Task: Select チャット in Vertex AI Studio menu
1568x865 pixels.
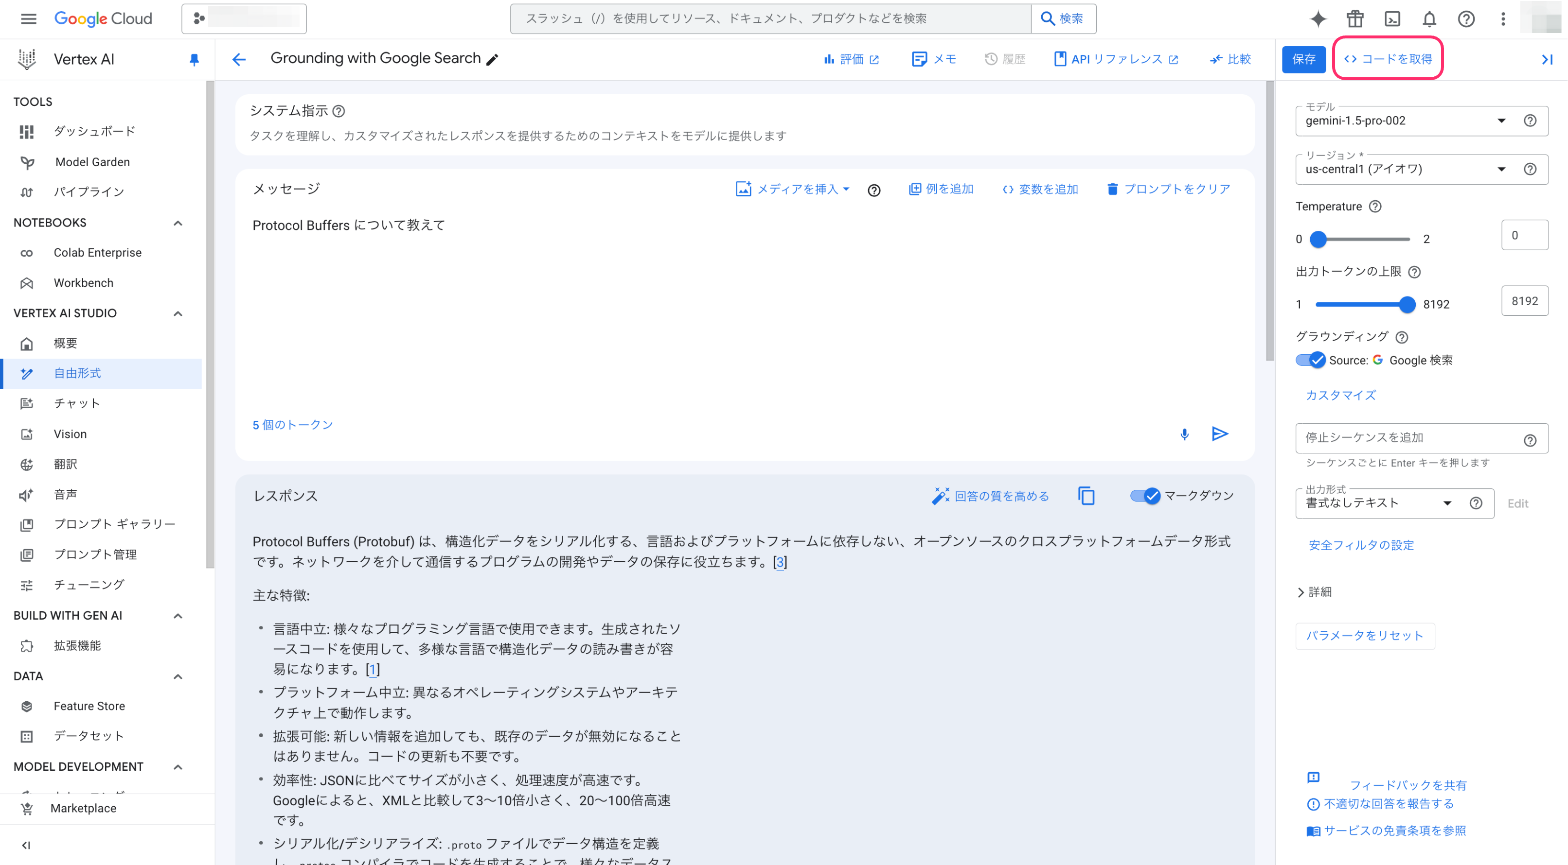Action: pos(77,403)
